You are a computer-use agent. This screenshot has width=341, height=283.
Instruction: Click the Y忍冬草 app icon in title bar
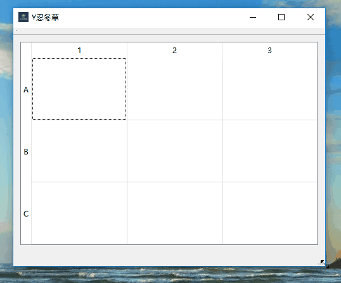pos(23,17)
